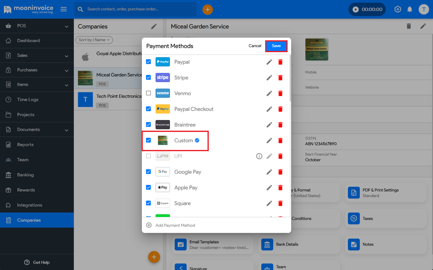433x270 pixels.
Task: Edit the Paypal payment method
Action: click(269, 62)
